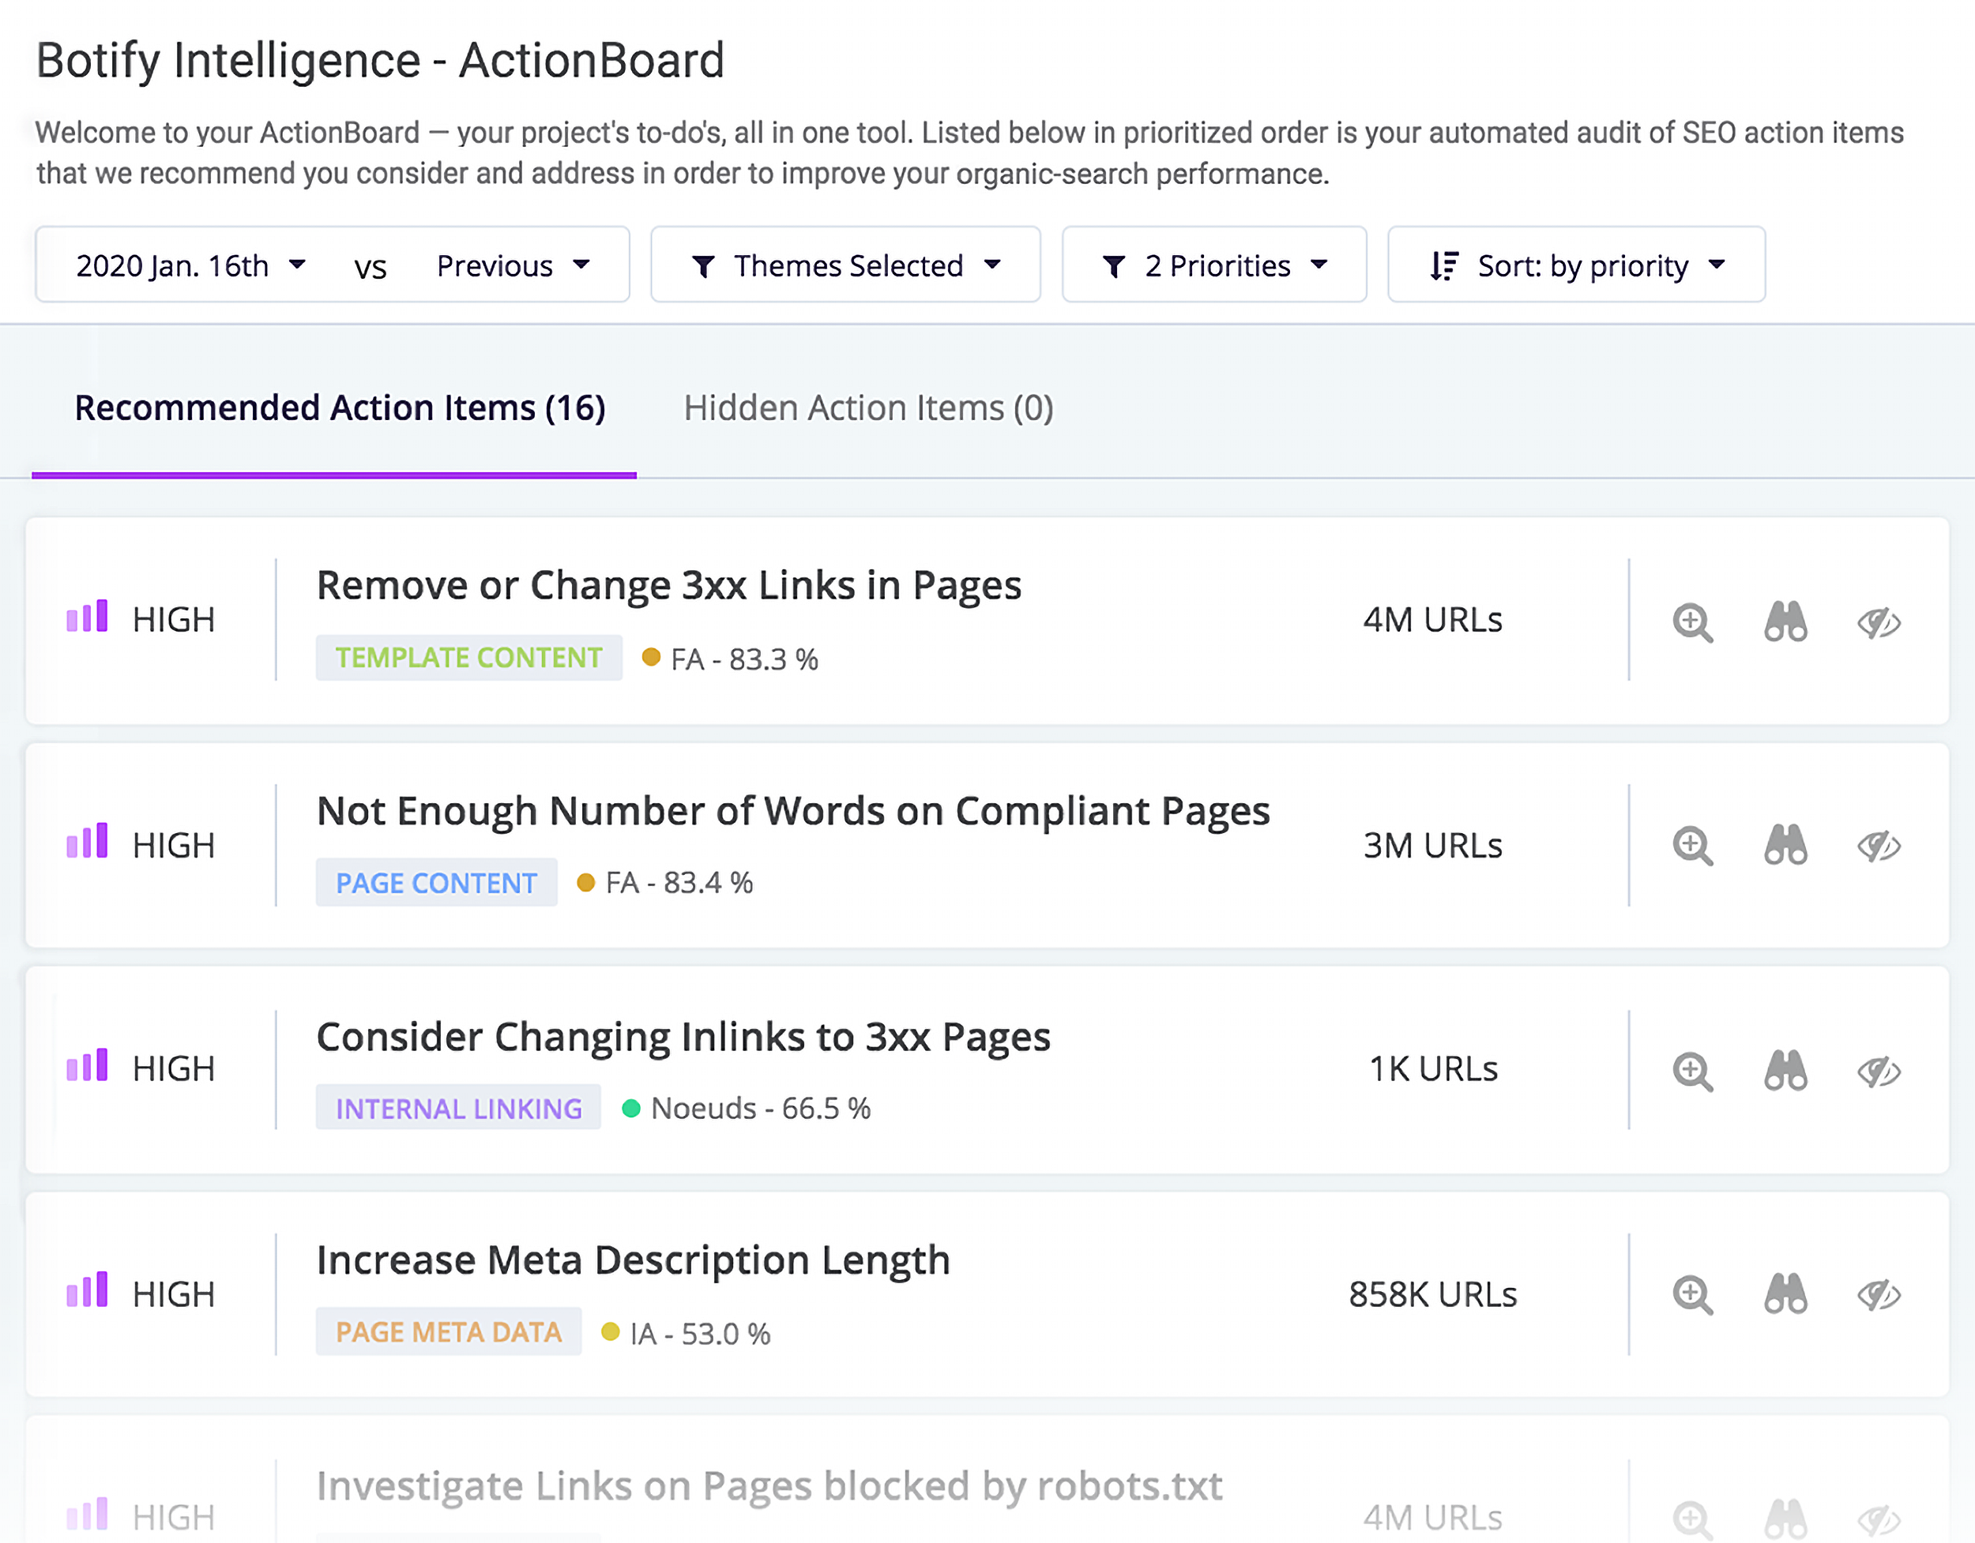Click magnifier icon for Remove or Change 3xx Links
Screen dimensions: 1975x1543
1692,622
